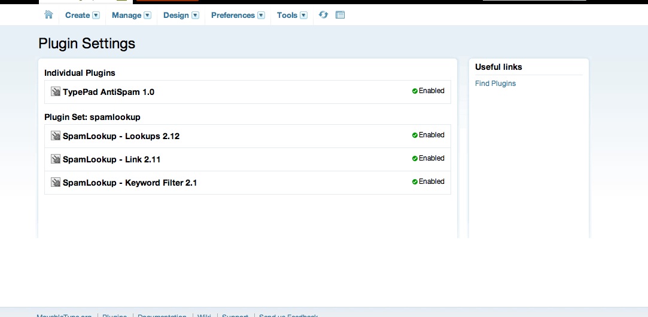Click the Tools menu label
648x317 pixels.
(287, 16)
